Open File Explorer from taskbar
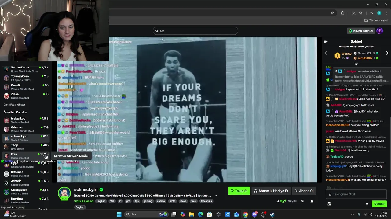This screenshot has width=391, height=219. tap(192, 214)
